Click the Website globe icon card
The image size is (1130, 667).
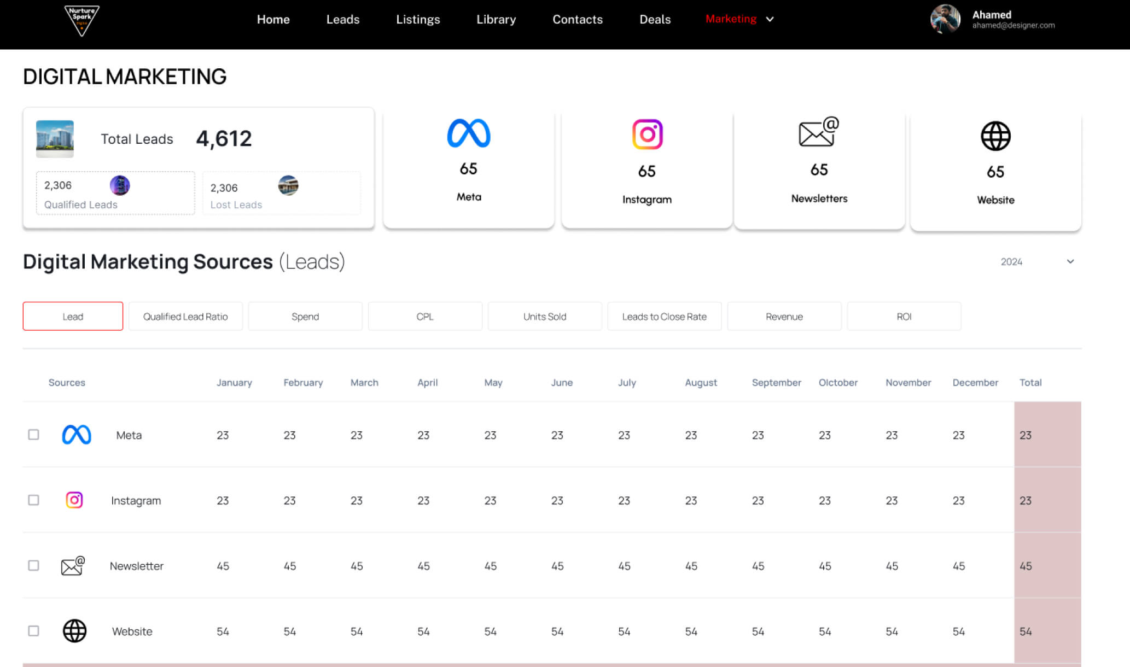pos(995,136)
